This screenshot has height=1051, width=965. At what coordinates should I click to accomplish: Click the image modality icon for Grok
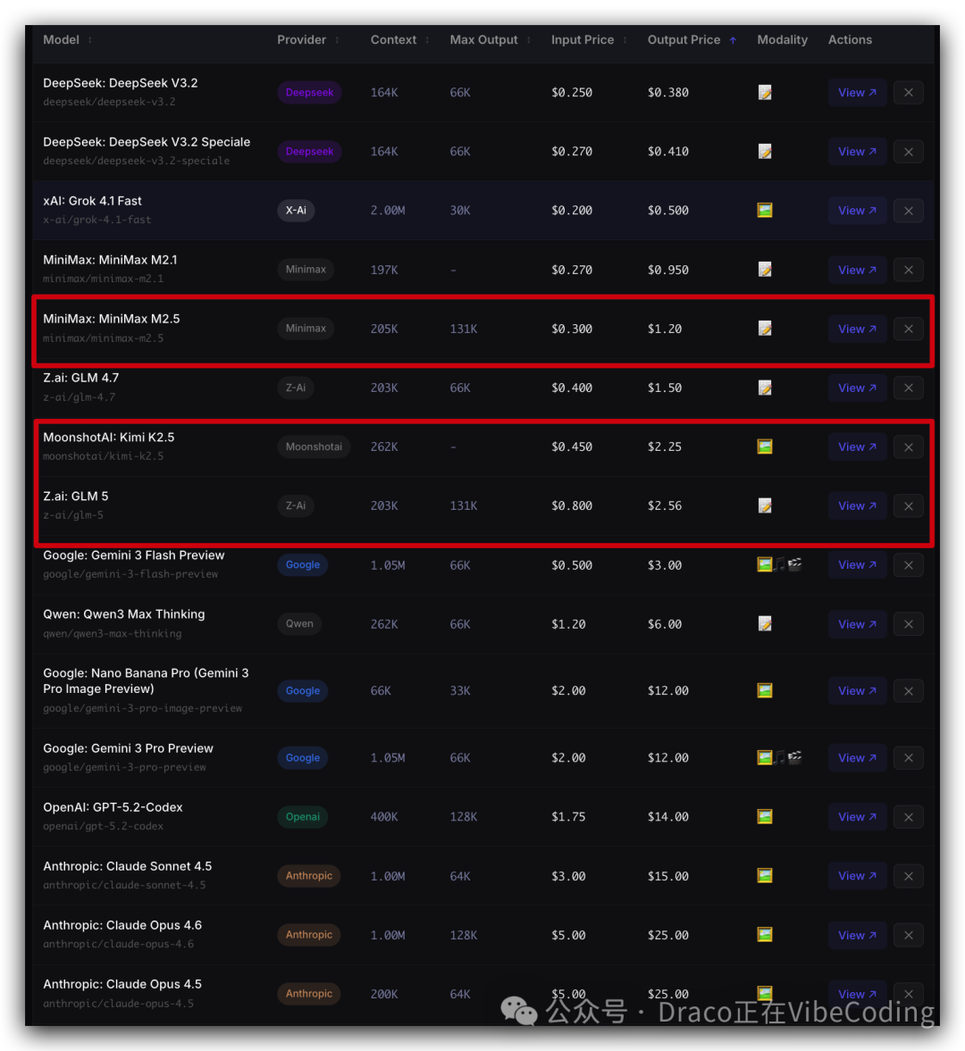coord(765,211)
